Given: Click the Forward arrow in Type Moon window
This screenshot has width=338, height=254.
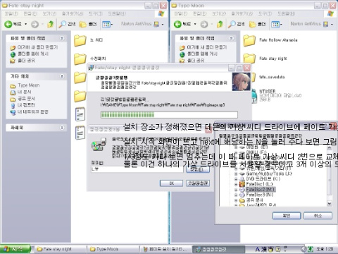Looking at the screenshot, I should 204,24.
